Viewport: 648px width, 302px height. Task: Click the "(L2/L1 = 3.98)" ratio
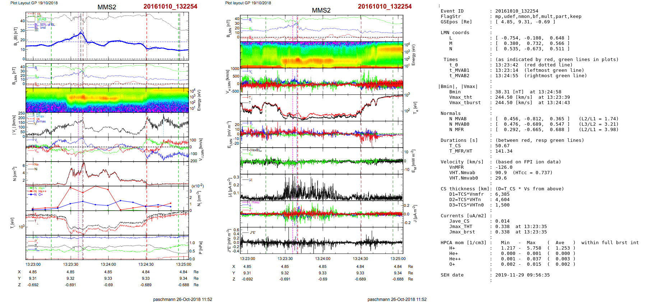tap(598, 130)
